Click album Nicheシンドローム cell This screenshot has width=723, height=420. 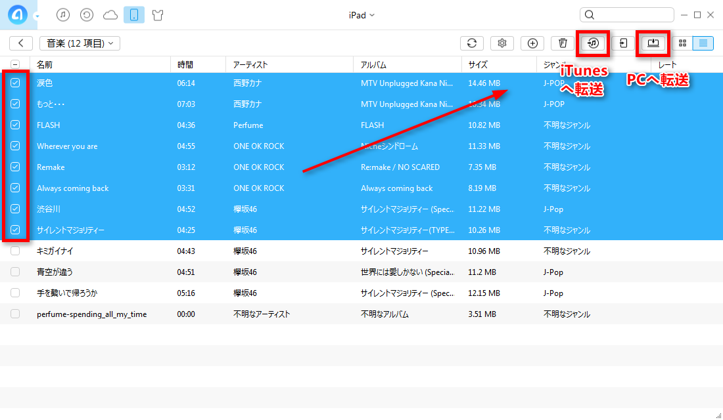[x=389, y=146]
